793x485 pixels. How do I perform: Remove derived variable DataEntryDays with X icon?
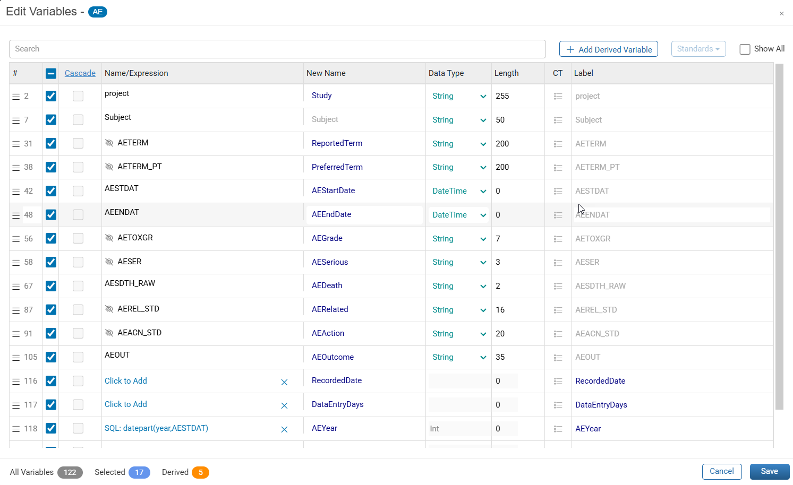(284, 406)
